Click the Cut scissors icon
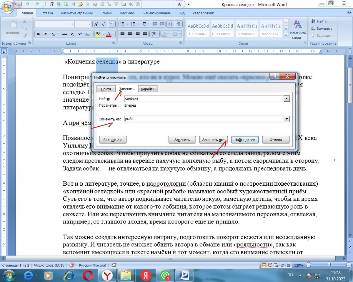This screenshot has width=353, height=282. coord(25,22)
